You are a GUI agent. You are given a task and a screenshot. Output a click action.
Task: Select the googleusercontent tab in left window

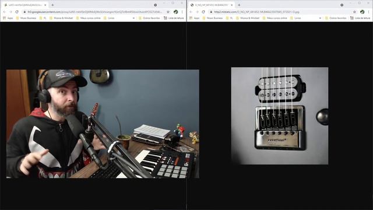click(x=25, y=5)
